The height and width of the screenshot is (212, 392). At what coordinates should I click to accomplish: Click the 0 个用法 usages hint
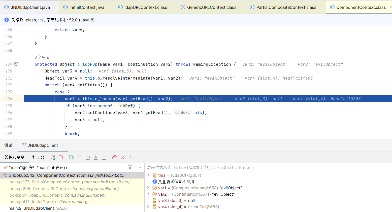pyautogui.click(x=42, y=57)
